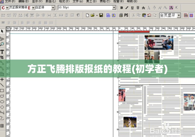Select the small pink-toned photo at mid-left of page

click(122, 95)
